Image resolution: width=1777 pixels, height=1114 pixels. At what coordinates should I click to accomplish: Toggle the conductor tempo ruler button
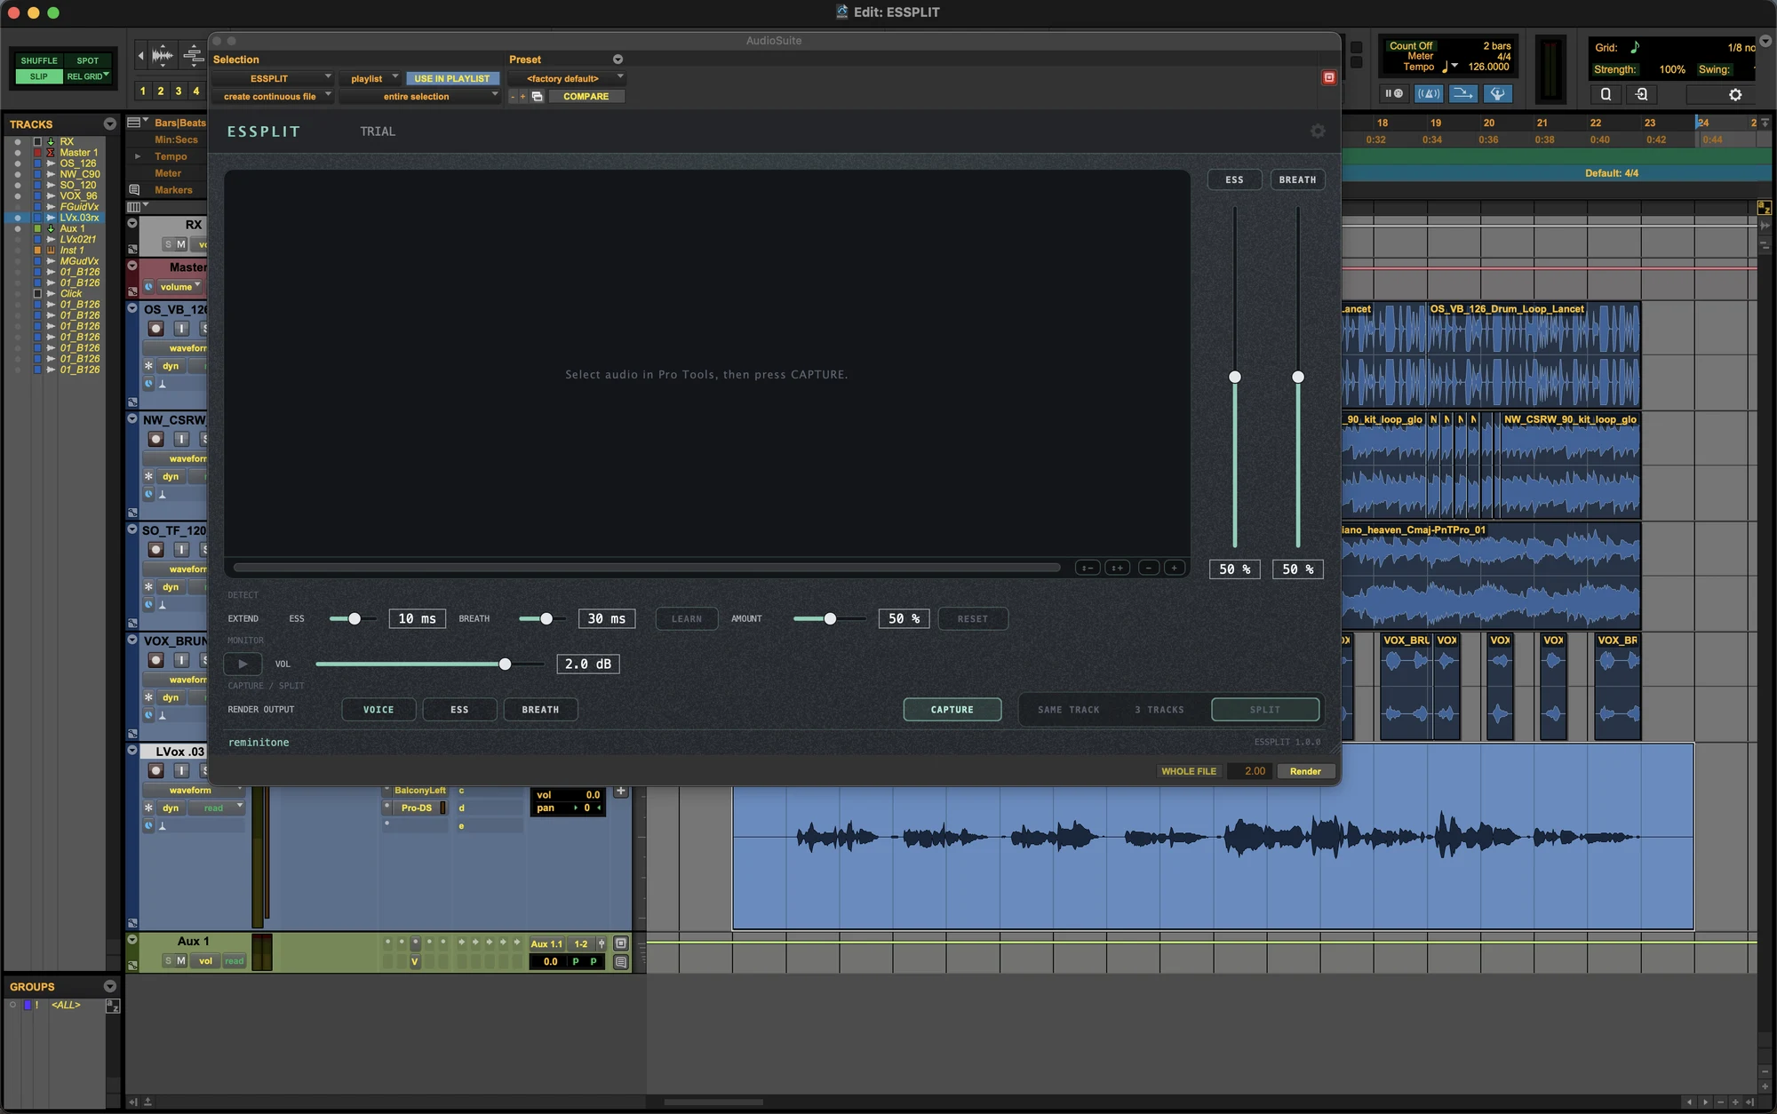1497,93
